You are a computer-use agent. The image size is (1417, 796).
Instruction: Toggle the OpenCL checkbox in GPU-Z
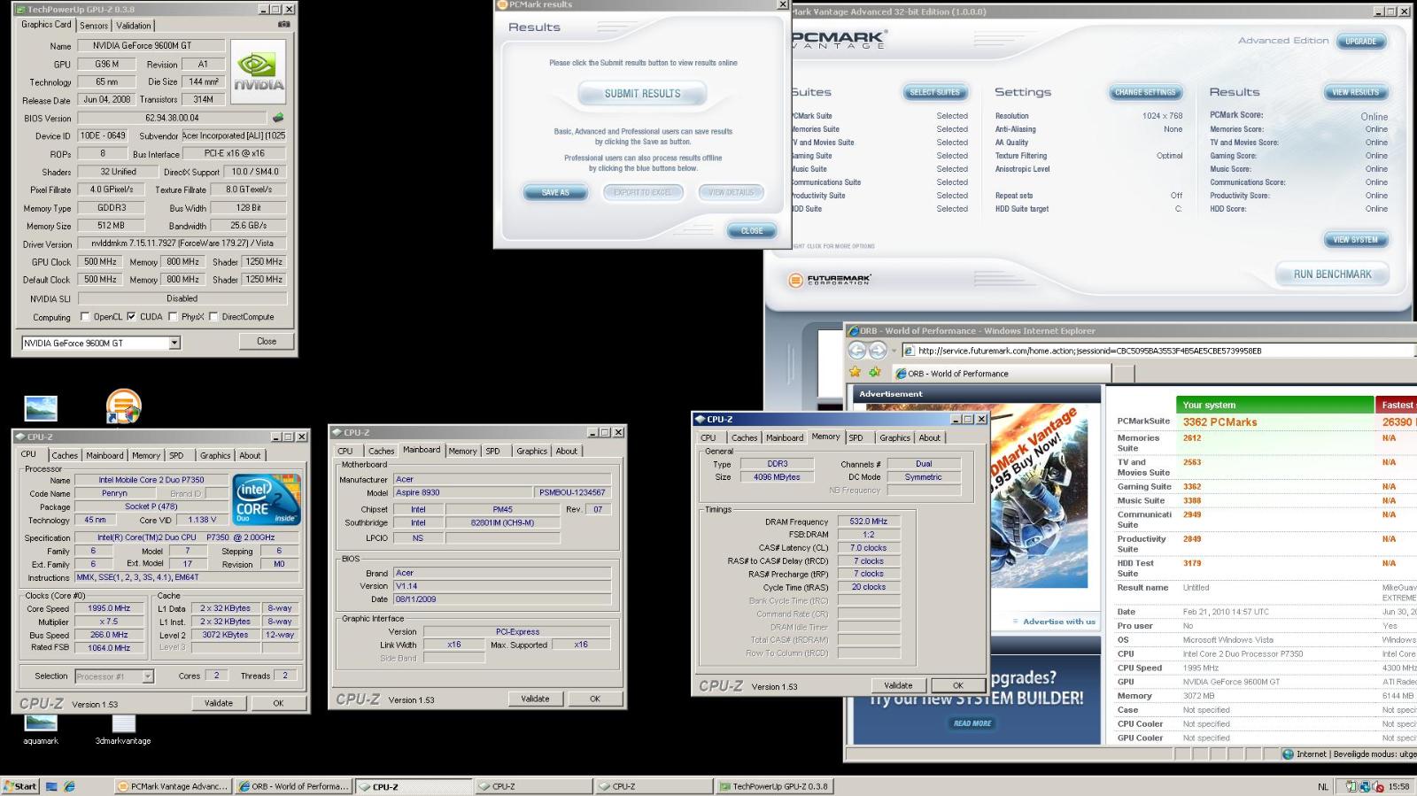pos(85,316)
